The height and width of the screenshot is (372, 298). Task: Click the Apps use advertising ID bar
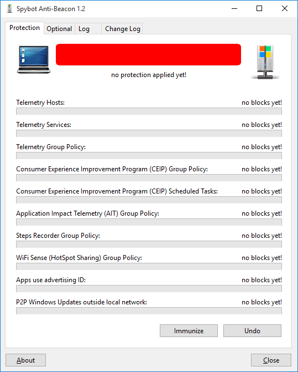pyautogui.click(x=149, y=289)
